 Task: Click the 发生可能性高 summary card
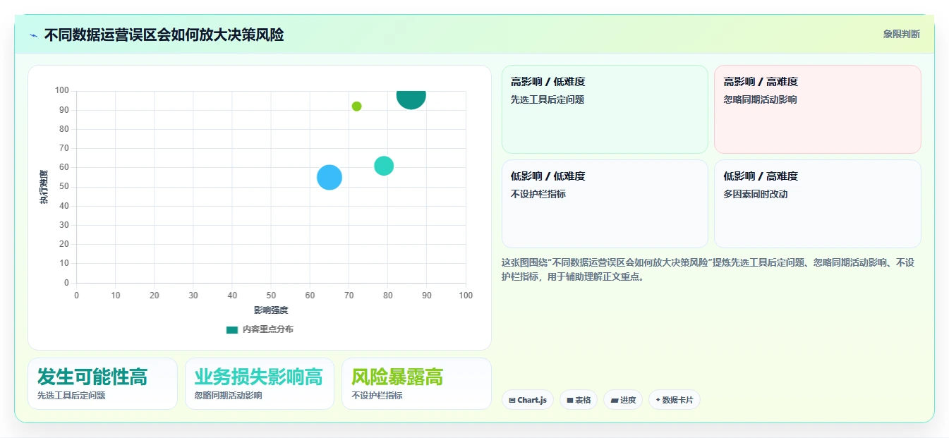point(102,384)
